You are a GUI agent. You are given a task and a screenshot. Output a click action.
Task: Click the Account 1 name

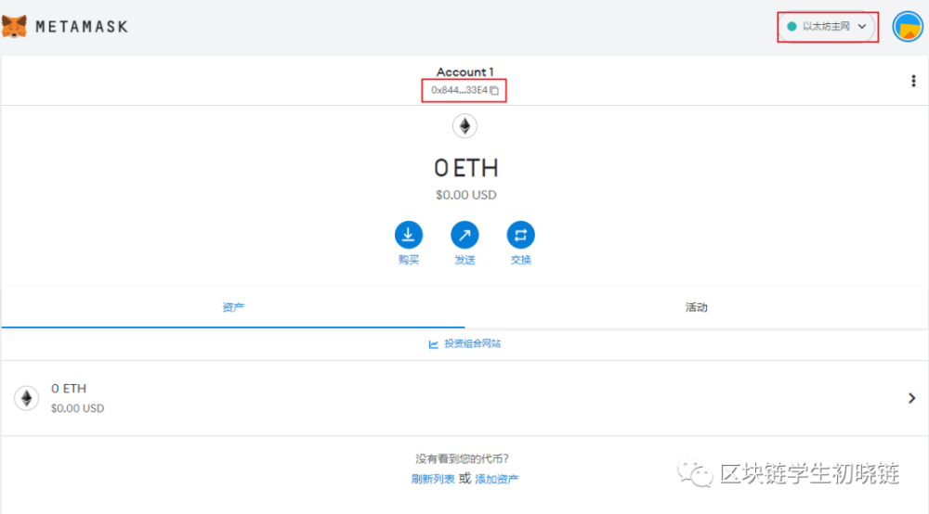(x=465, y=72)
